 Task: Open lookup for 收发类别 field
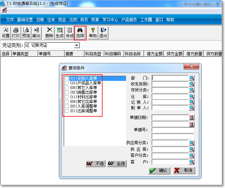(192, 84)
